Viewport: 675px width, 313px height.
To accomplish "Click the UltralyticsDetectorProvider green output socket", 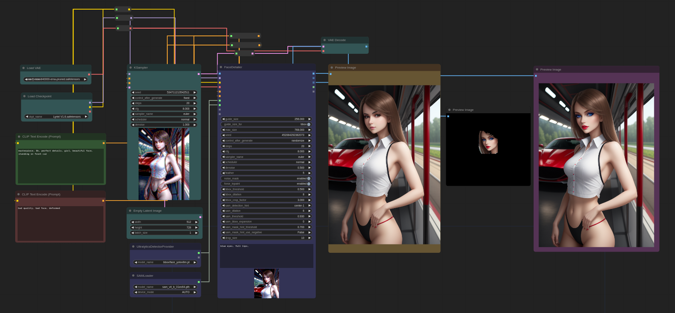I will coord(199,253).
